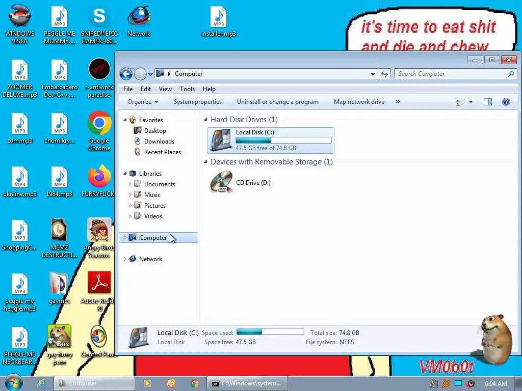The image size is (522, 391).
Task: Select the Control Panel desktop icon
Action: (x=98, y=341)
